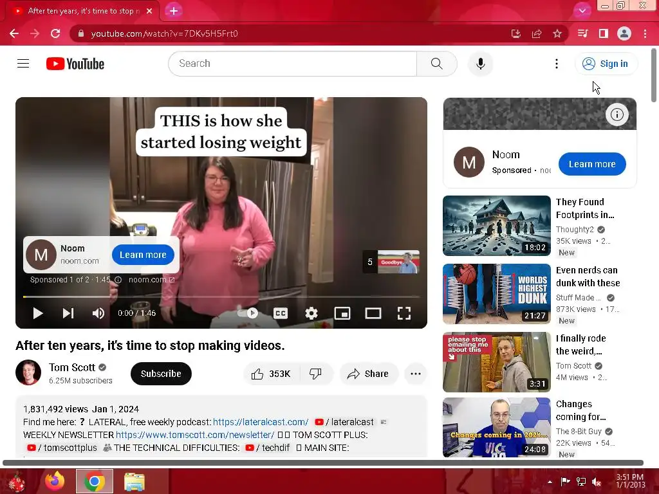This screenshot has height=494, width=659.
Task: Focus the YouTube Search input field
Action: (293, 64)
